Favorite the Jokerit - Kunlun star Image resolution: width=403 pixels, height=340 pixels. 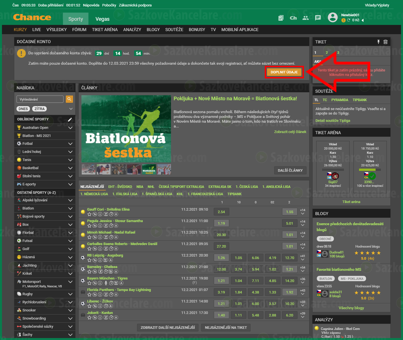click(x=89, y=318)
